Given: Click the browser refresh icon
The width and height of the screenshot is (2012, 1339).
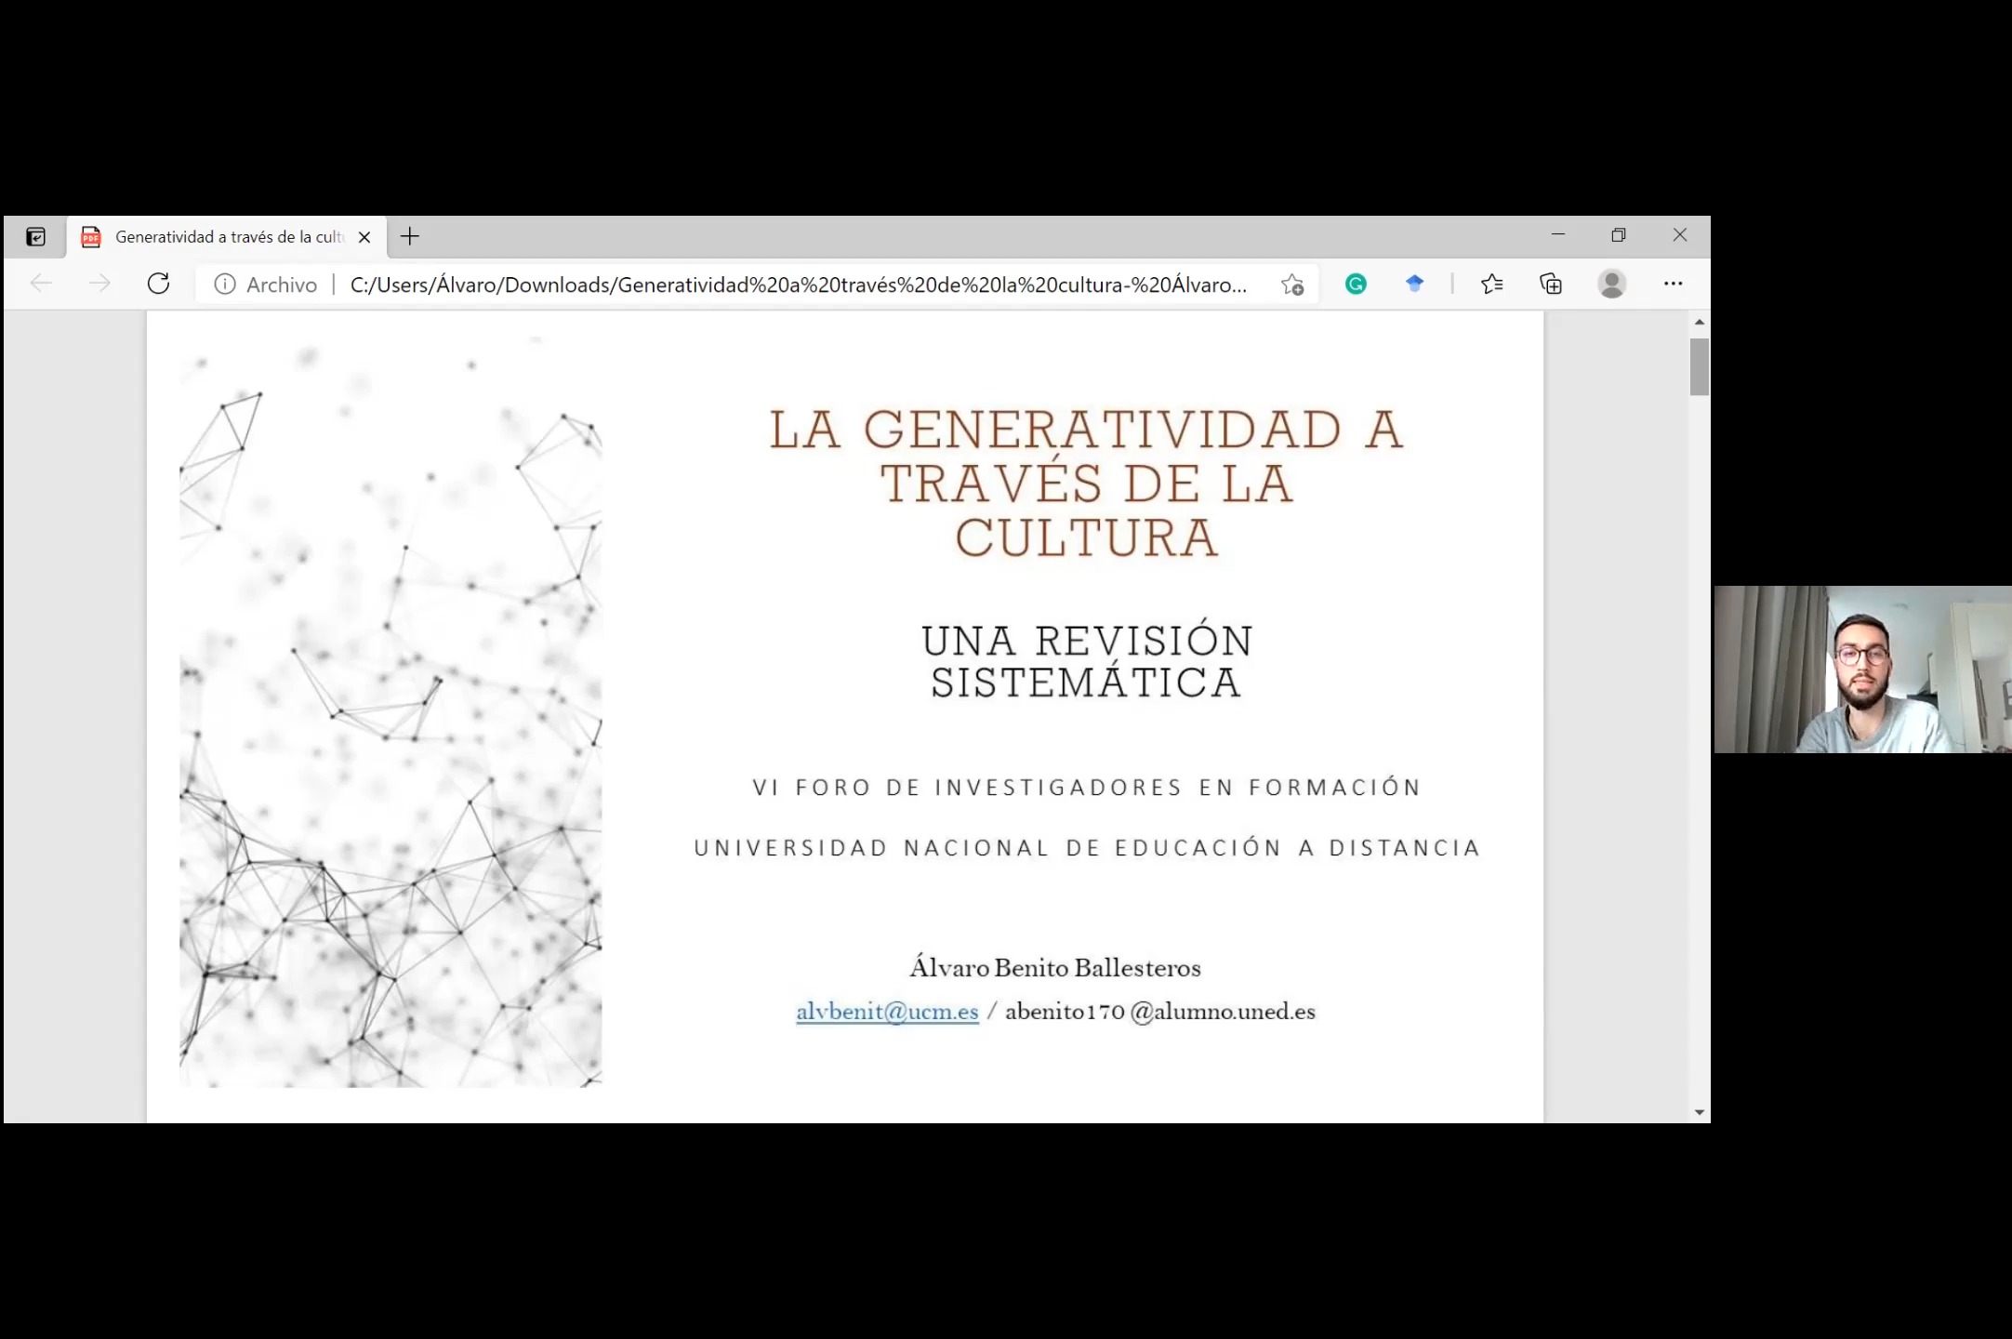Looking at the screenshot, I should pos(159,284).
